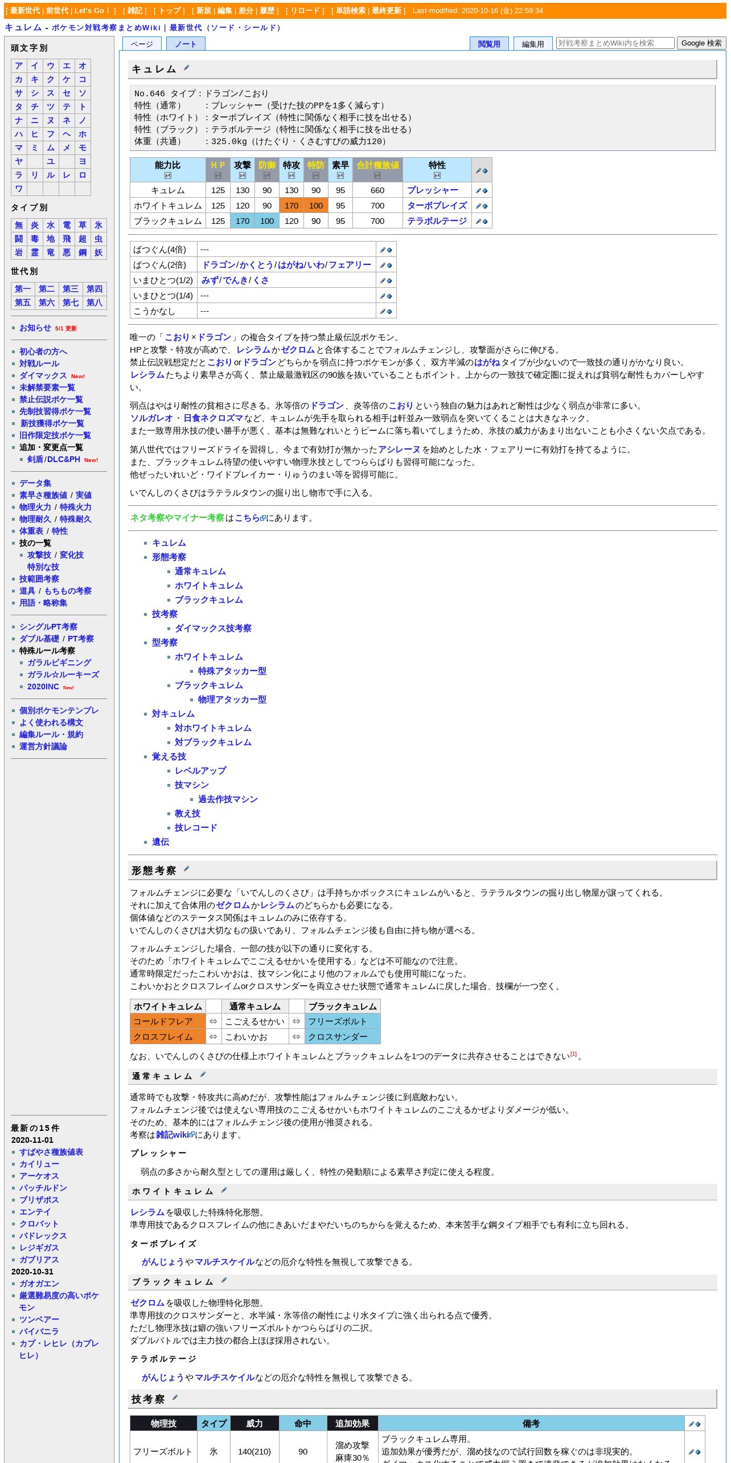Click the でんき type link in the いまひとつ(1/2) row
Image resolution: width=731 pixels, height=1463 pixels.
click(x=235, y=280)
